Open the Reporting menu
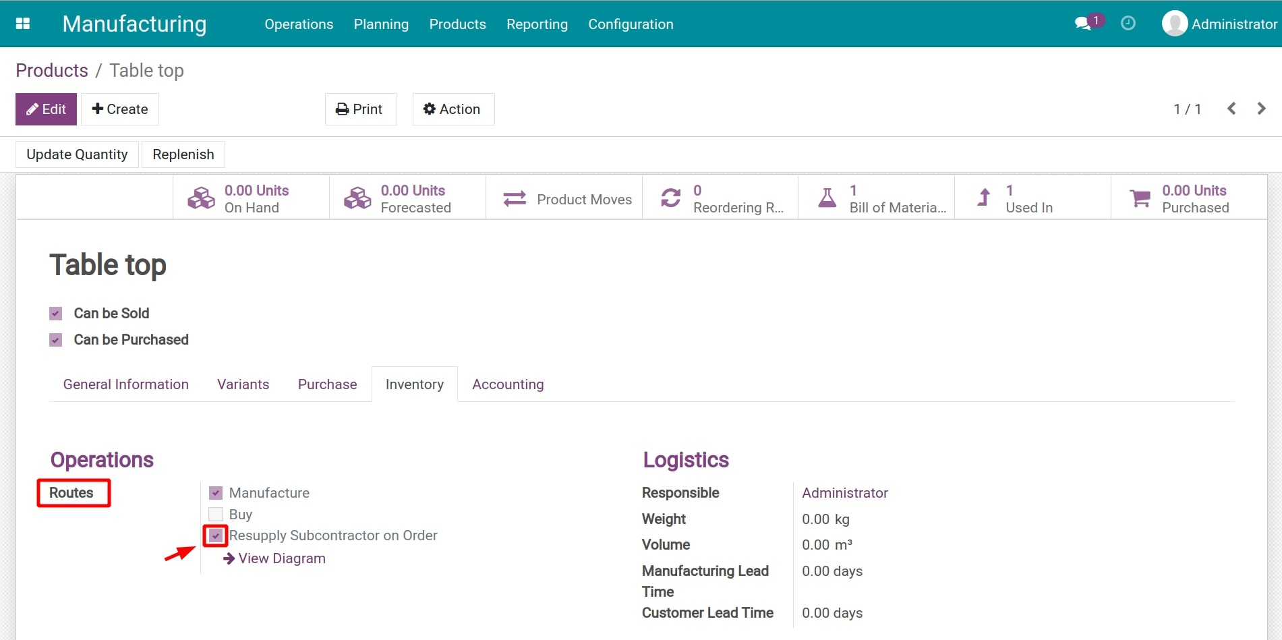The image size is (1282, 640). tap(537, 24)
